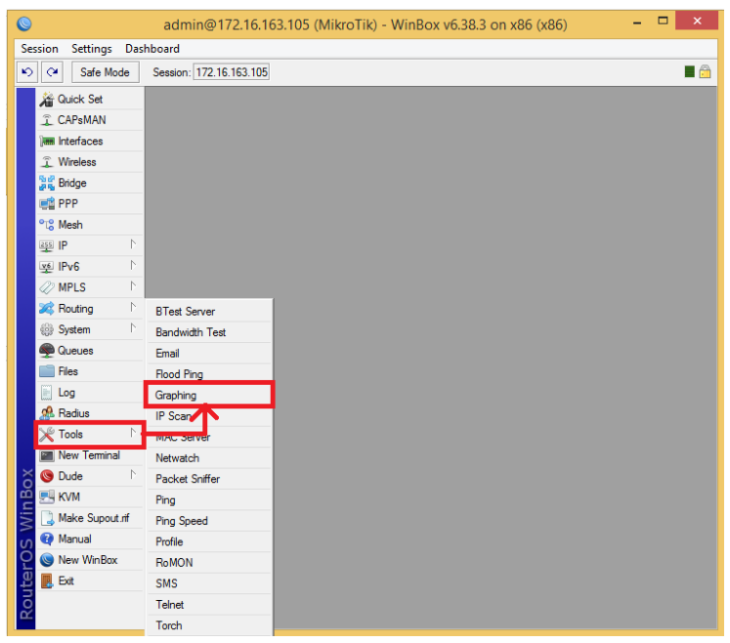The image size is (730, 643).
Task: Click the IPv6 monitor icon
Action: coord(47,267)
